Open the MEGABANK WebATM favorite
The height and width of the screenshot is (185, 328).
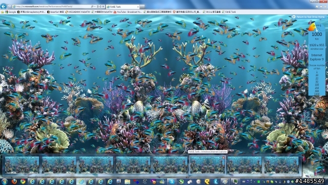point(77,12)
